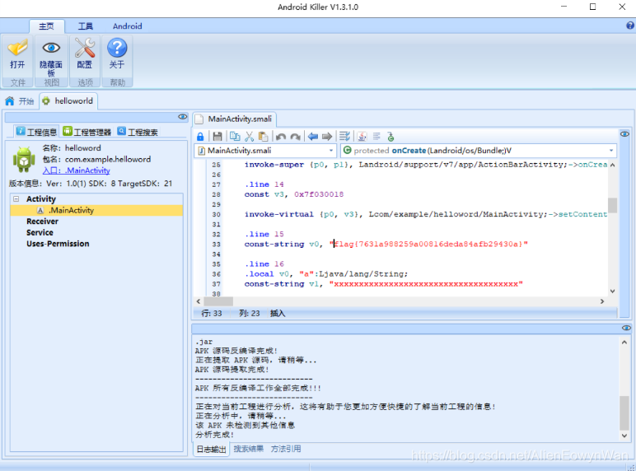The image size is (636, 471).
Task: Switch to the 搜索结果 tab
Action: point(248,449)
